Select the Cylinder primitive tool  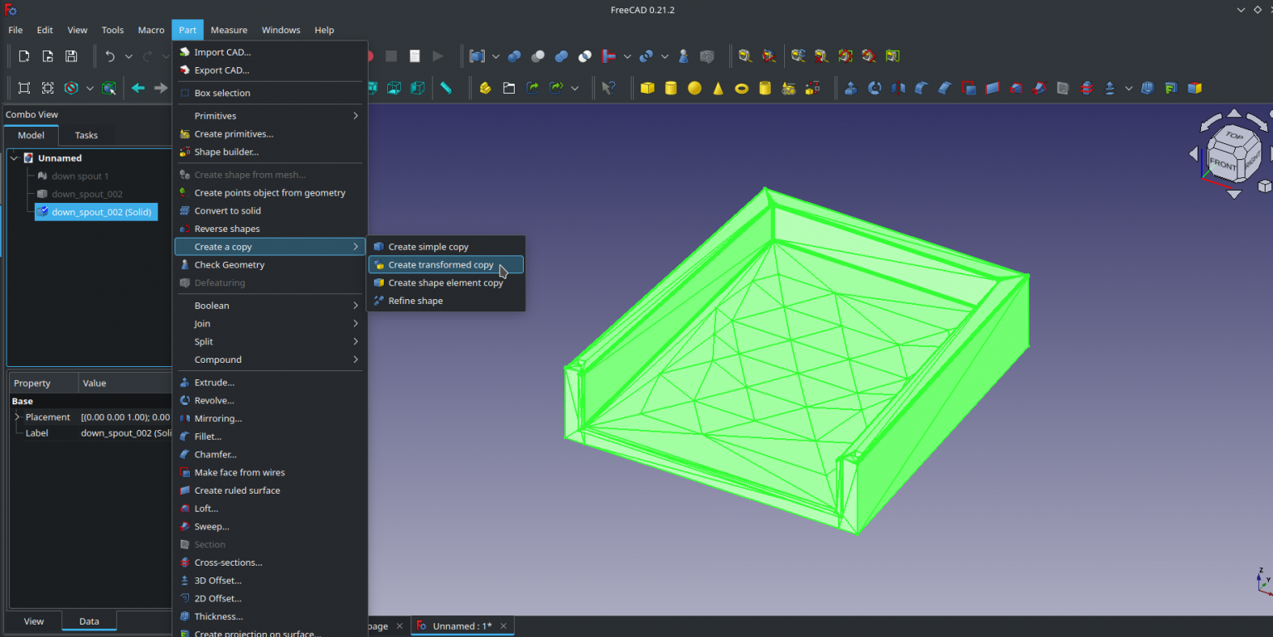click(671, 88)
